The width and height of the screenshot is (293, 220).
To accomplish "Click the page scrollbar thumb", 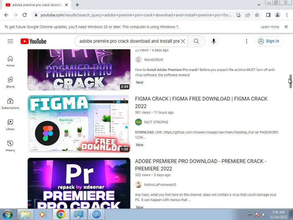I will pyautogui.click(x=291, y=81).
